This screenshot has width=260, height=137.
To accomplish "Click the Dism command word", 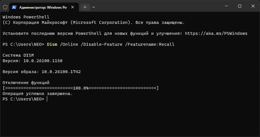I will click(x=52, y=44).
